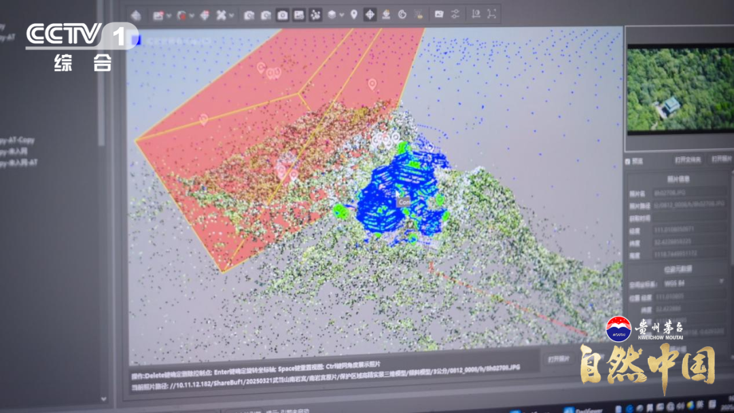Click the 3D model icon at the toolbar's left end

click(x=136, y=16)
